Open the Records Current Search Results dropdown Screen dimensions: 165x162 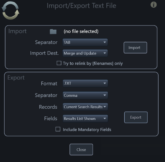[85, 107]
